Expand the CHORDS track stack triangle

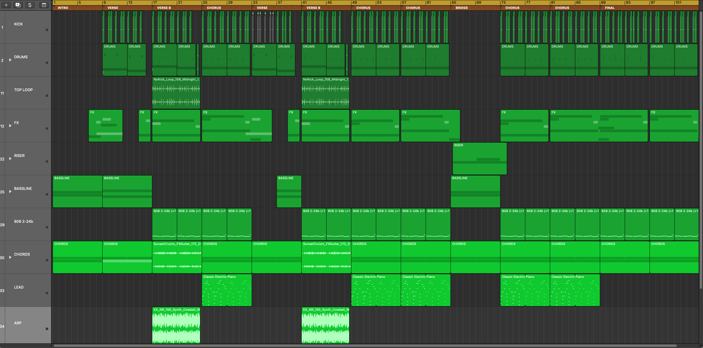pyautogui.click(x=10, y=257)
